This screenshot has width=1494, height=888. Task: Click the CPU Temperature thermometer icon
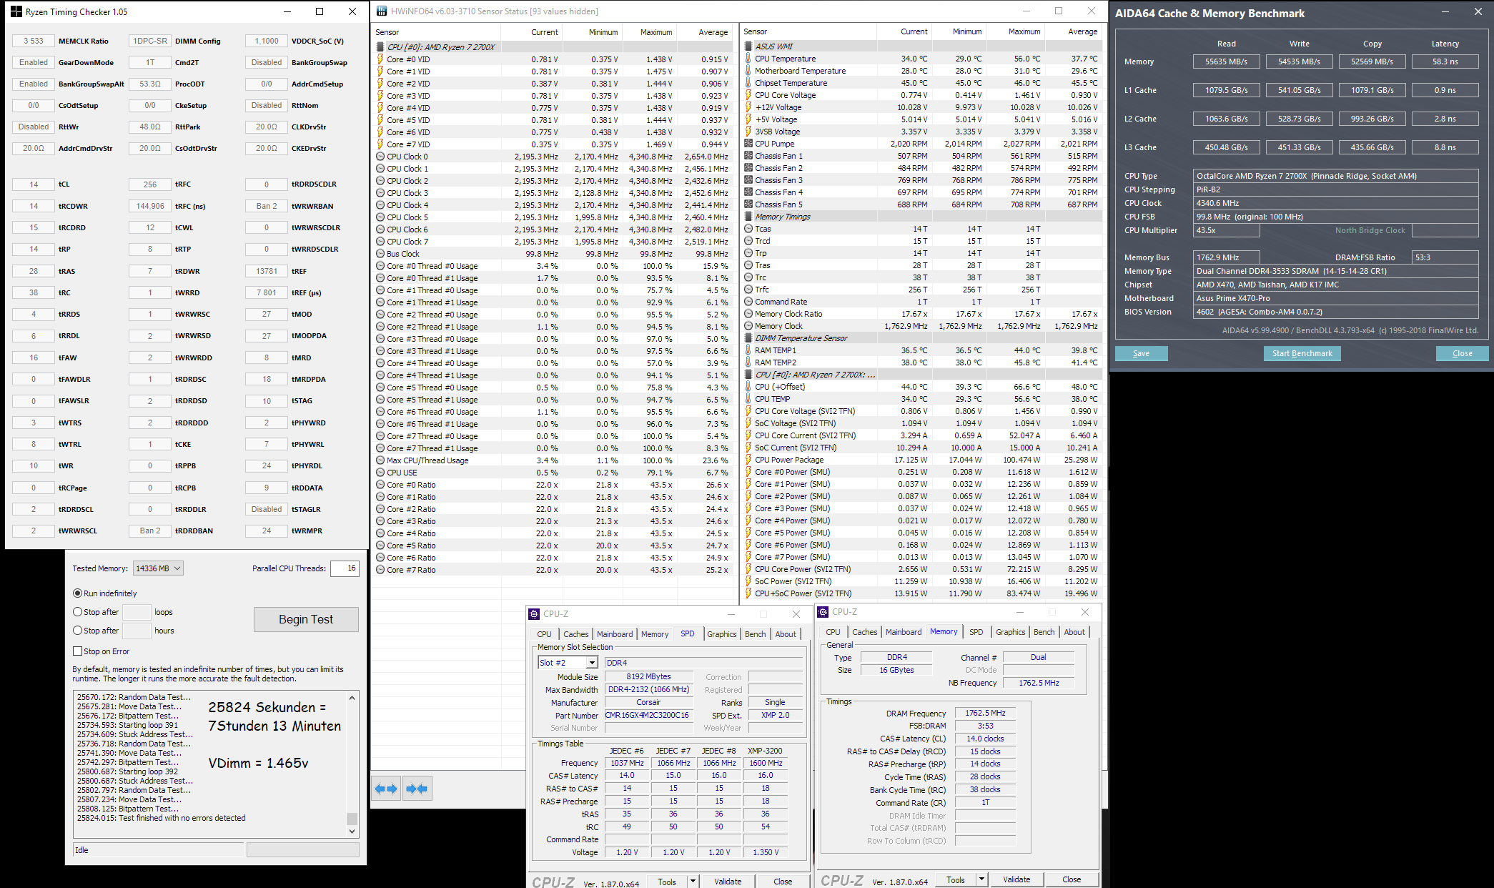tap(748, 59)
